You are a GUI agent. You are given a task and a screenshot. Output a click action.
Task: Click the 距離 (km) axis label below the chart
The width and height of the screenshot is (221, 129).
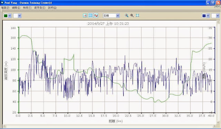pos(116,121)
